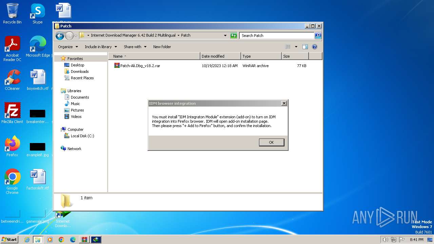Go back in the Patch Explorer window
Screen dimensions: 434x244
tap(60, 36)
